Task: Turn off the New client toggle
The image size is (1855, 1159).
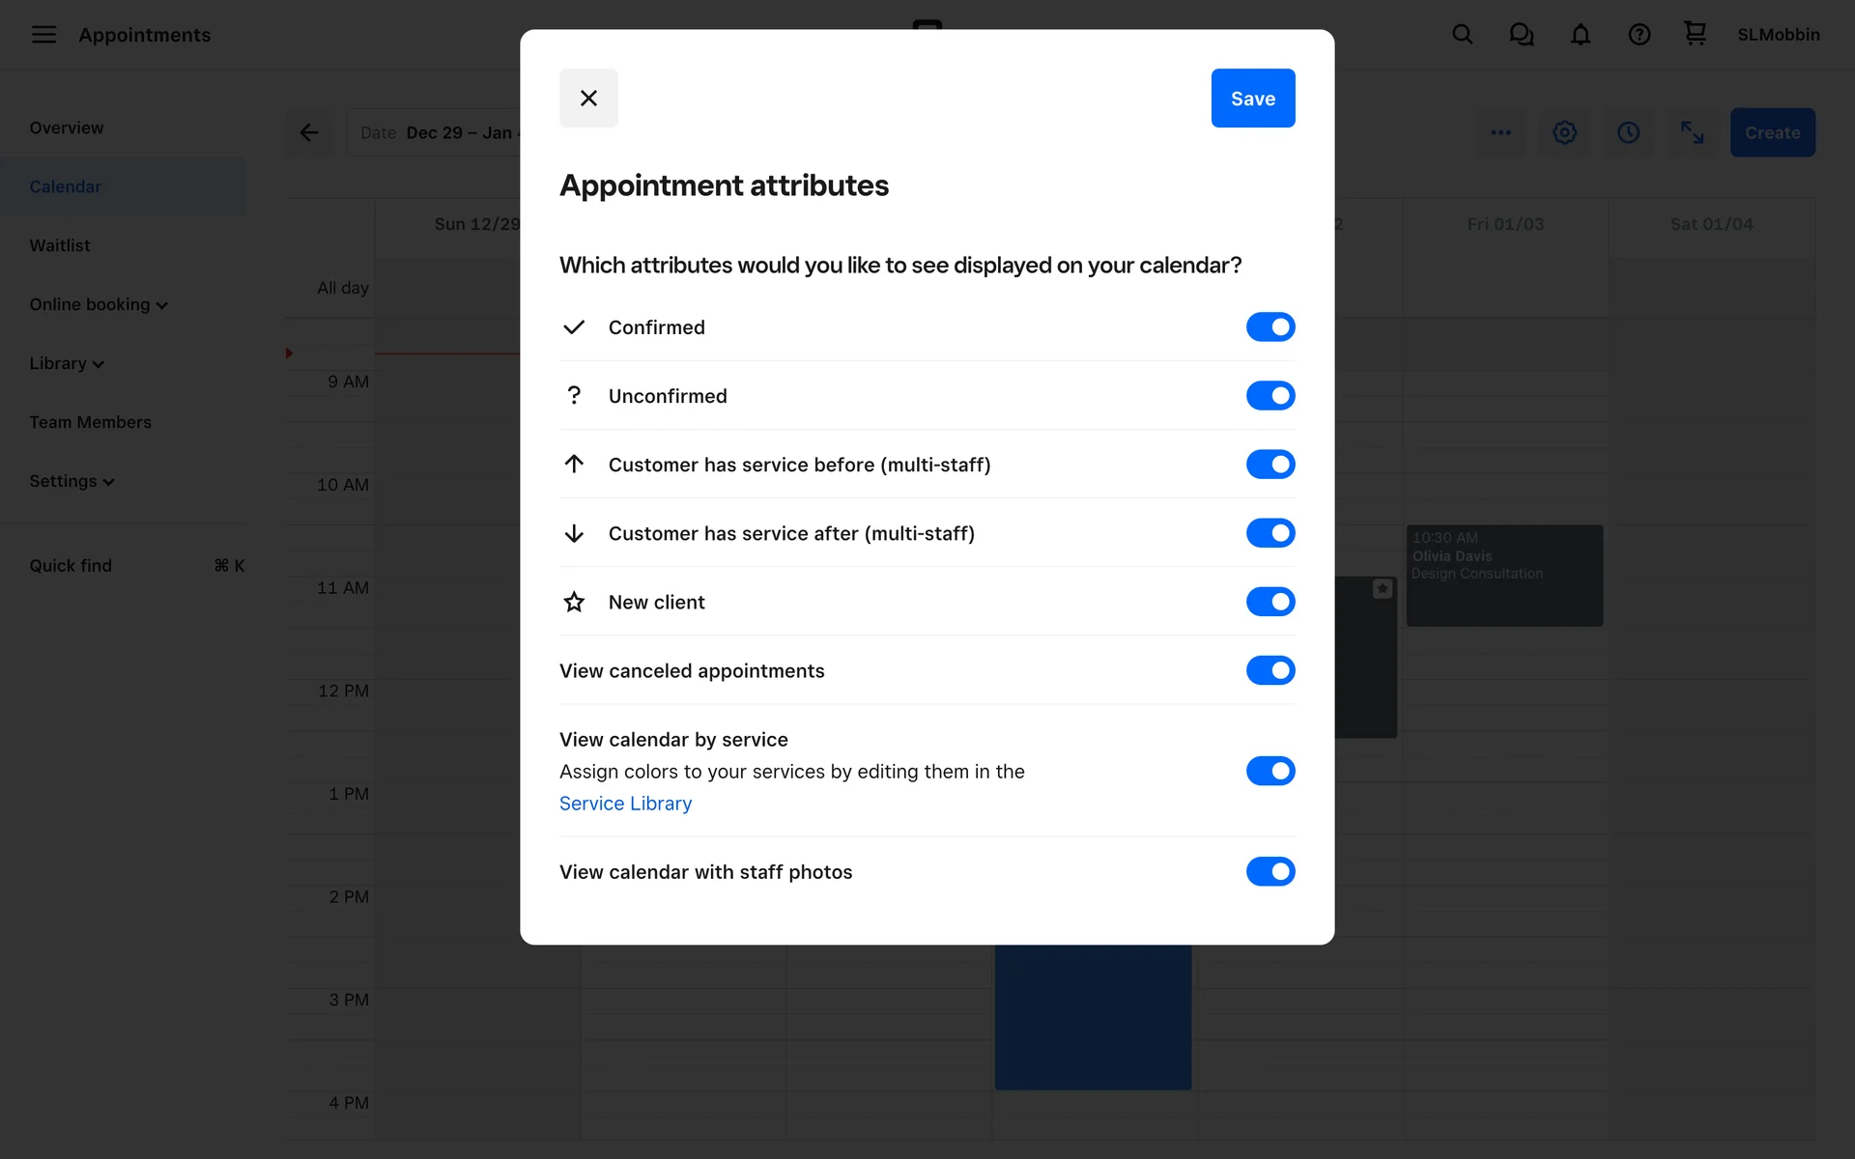Action: pyautogui.click(x=1270, y=602)
